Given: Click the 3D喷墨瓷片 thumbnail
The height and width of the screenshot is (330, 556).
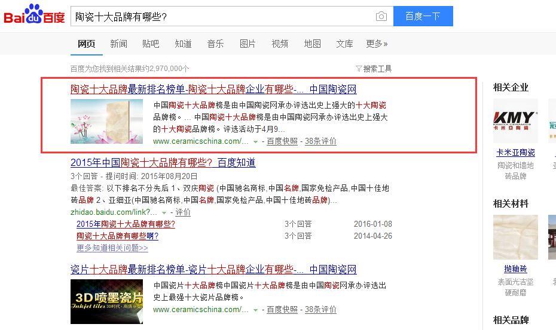Looking at the screenshot, I should [x=107, y=302].
